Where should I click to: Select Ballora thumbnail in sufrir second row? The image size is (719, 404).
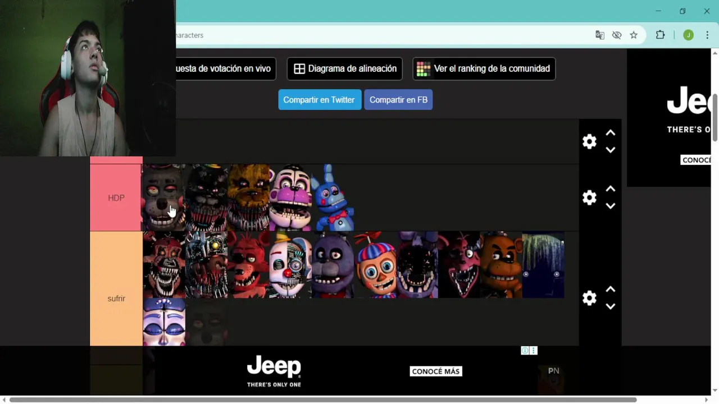click(x=164, y=322)
